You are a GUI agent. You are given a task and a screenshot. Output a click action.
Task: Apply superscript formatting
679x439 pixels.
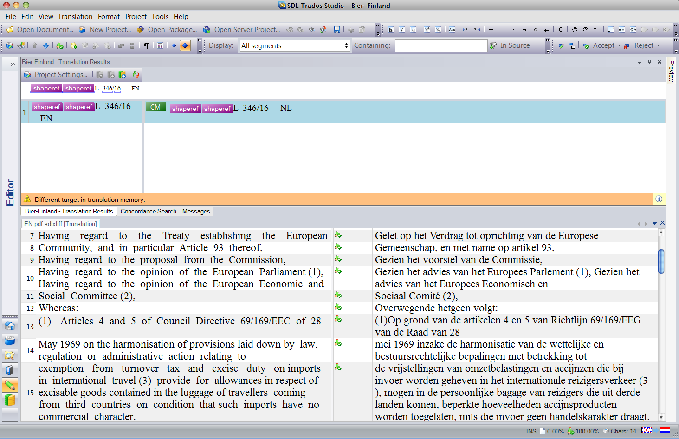point(427,30)
